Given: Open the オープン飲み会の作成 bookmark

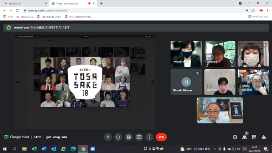Looking at the screenshot, I should (x=78, y=17).
